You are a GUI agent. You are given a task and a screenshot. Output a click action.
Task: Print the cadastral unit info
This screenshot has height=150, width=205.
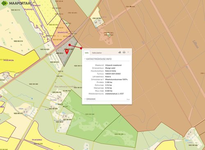[x=124, y=52]
